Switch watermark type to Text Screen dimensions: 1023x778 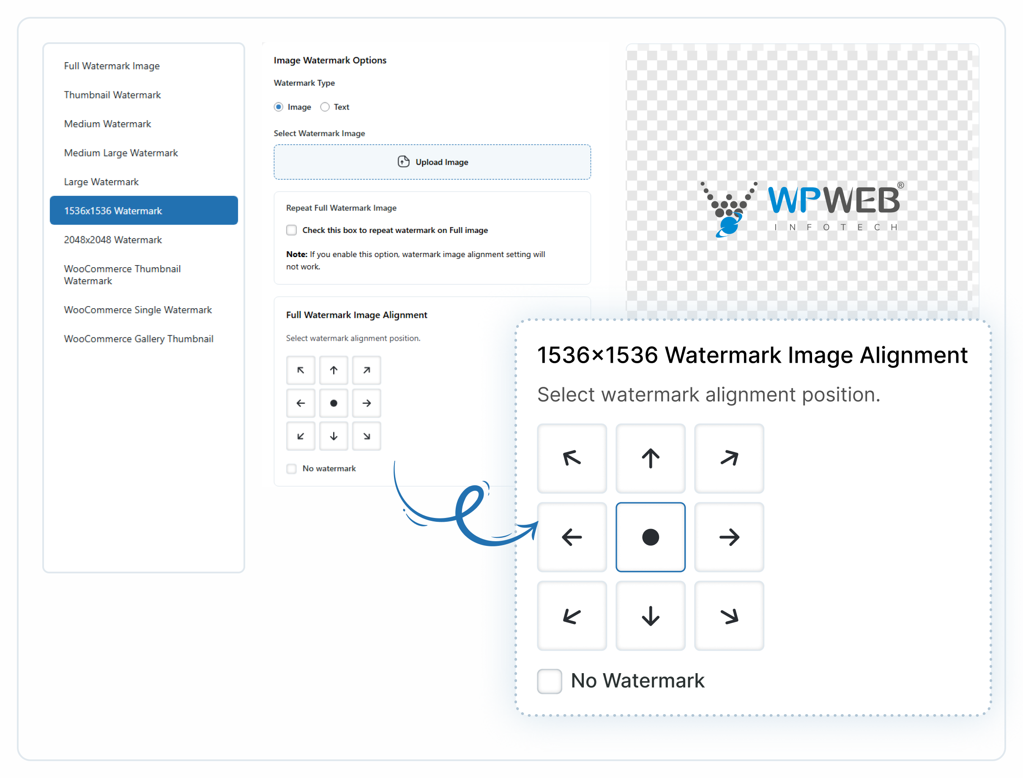(x=325, y=107)
